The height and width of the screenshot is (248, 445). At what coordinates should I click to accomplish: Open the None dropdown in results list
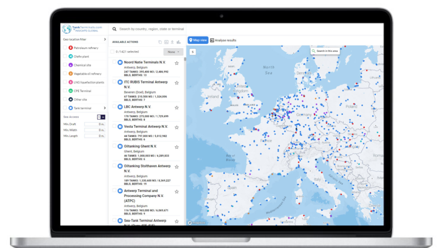click(173, 52)
